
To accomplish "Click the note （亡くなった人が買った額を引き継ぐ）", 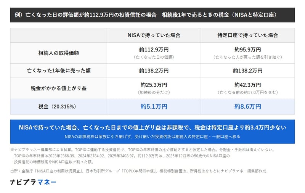I will point(247,57).
